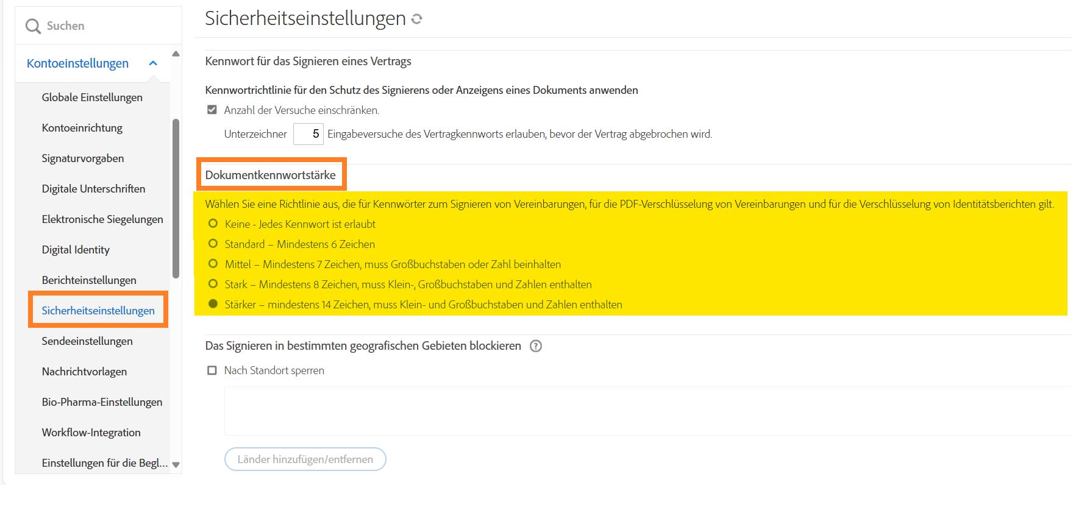This screenshot has height=510, width=1073.
Task: Click the Dokumentkennwortstärke heading
Action: tap(271, 175)
